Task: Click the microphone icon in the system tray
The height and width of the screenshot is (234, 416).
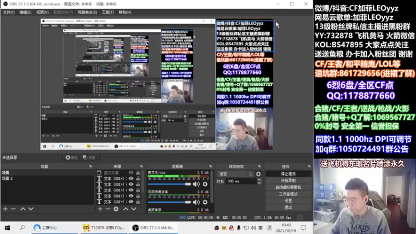Action: [239, 228]
